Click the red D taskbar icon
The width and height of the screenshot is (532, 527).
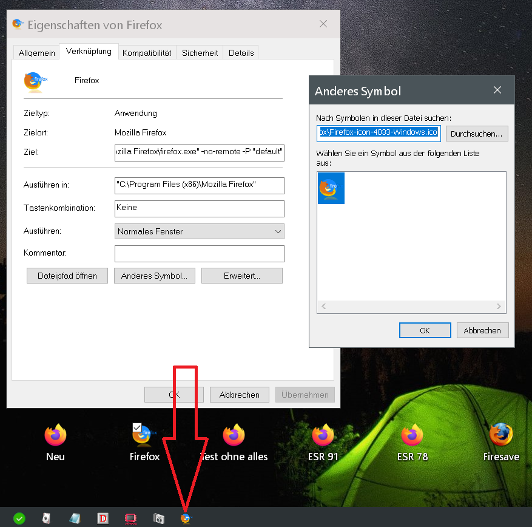(x=103, y=518)
